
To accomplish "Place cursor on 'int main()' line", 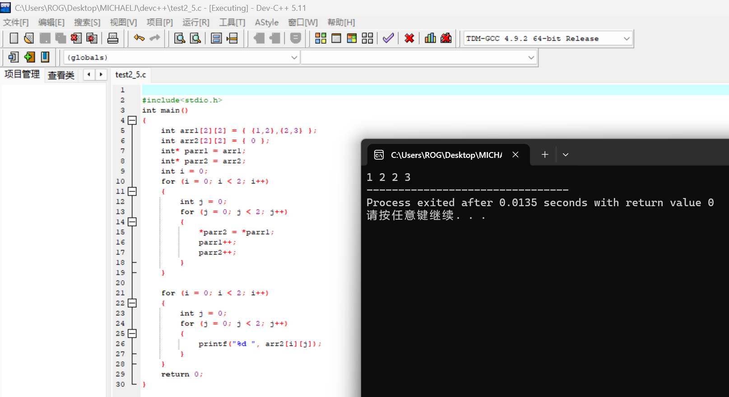I will click(165, 110).
